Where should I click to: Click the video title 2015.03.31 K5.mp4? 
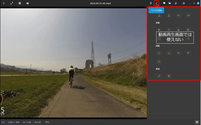100,3
